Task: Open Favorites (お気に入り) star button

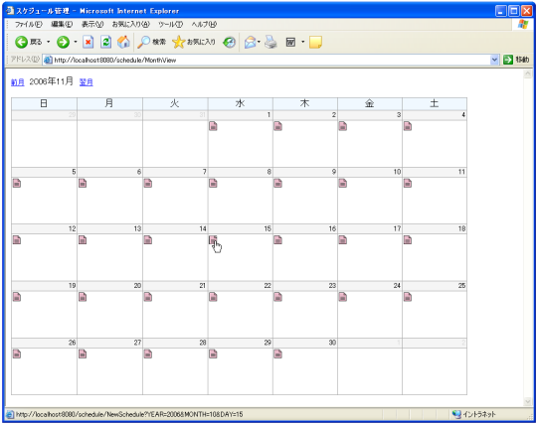Action: click(x=194, y=42)
